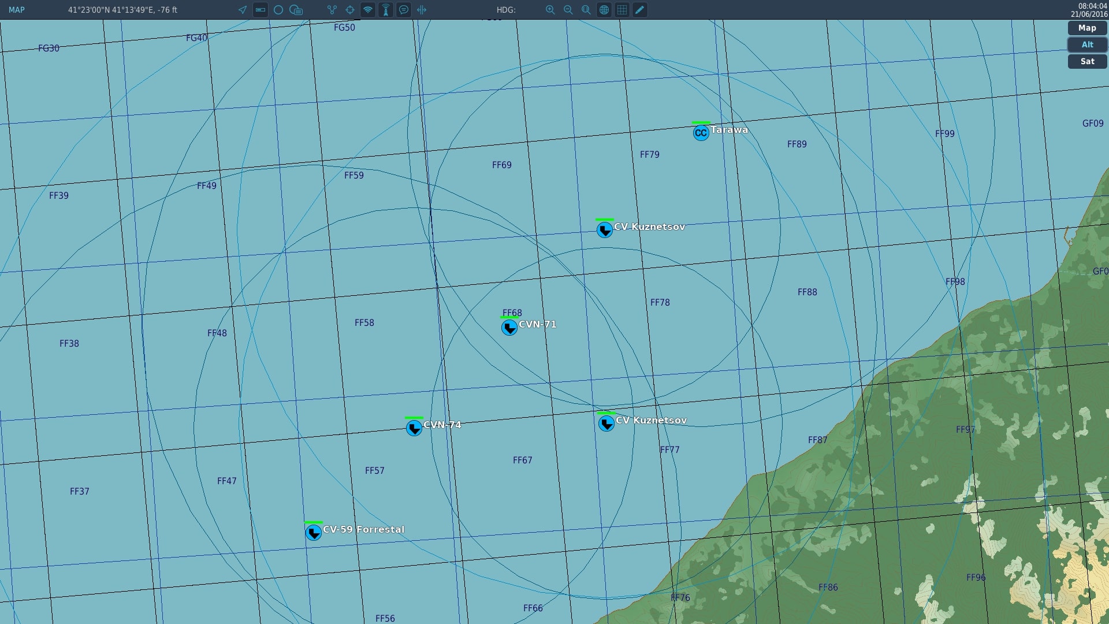Image resolution: width=1109 pixels, height=624 pixels.
Task: Click the distance measure arrows icon
Action: coord(422,10)
